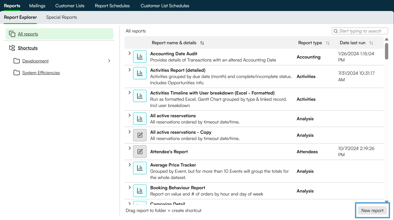Open the Development folder link
The height and width of the screenshot is (220, 394).
[x=35, y=61]
